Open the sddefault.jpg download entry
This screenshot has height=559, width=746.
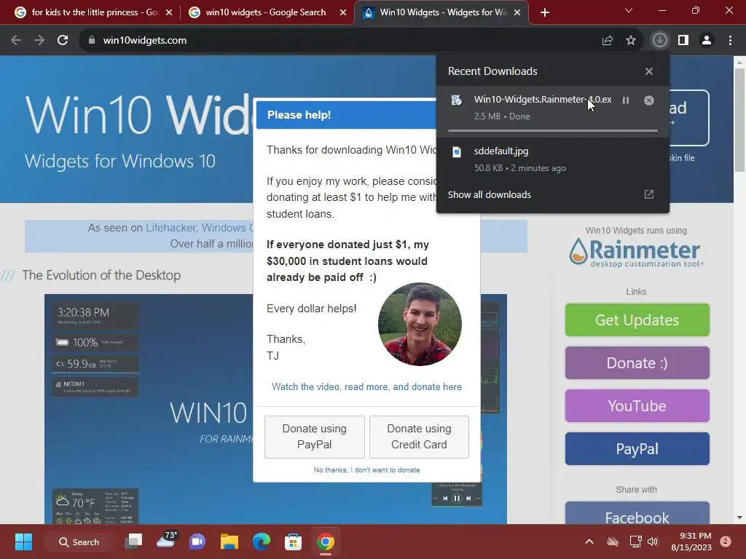click(x=553, y=159)
